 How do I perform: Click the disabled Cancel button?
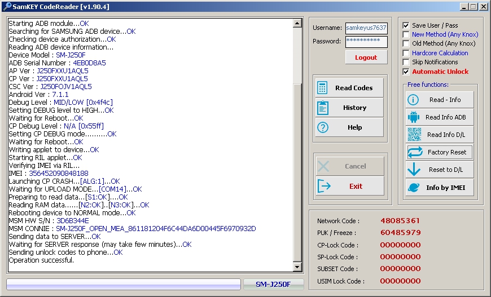pyautogui.click(x=350, y=166)
